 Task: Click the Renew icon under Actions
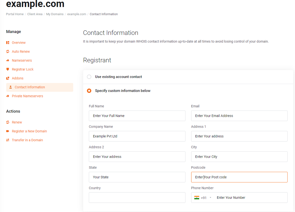8,122
